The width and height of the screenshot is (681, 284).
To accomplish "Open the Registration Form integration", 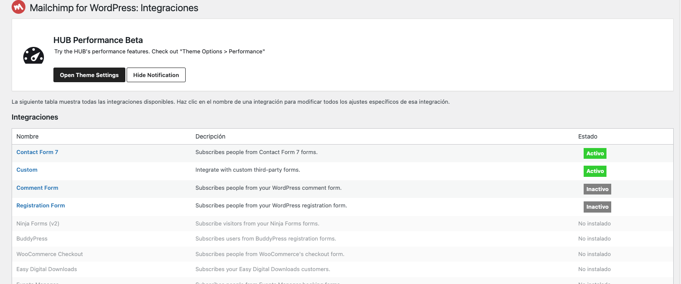I will coord(40,206).
